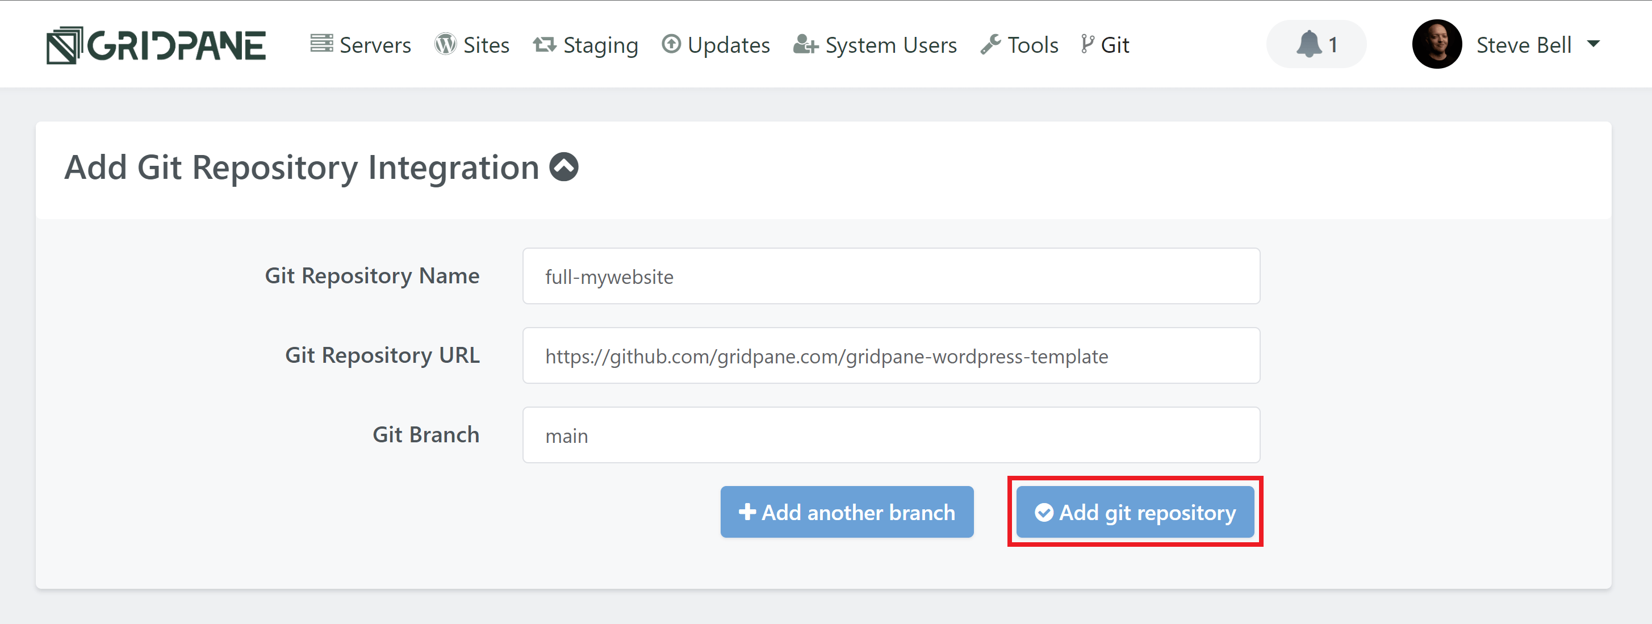
Task: Click the WordPress Sites icon
Action: 445,44
